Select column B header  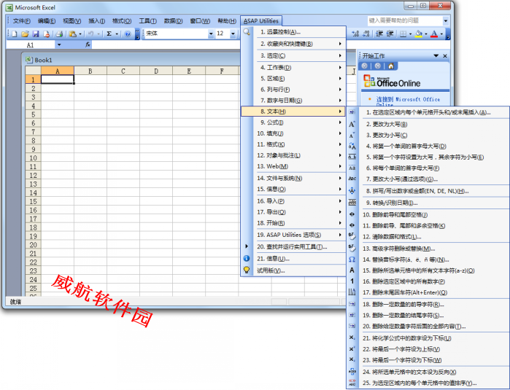click(x=90, y=71)
